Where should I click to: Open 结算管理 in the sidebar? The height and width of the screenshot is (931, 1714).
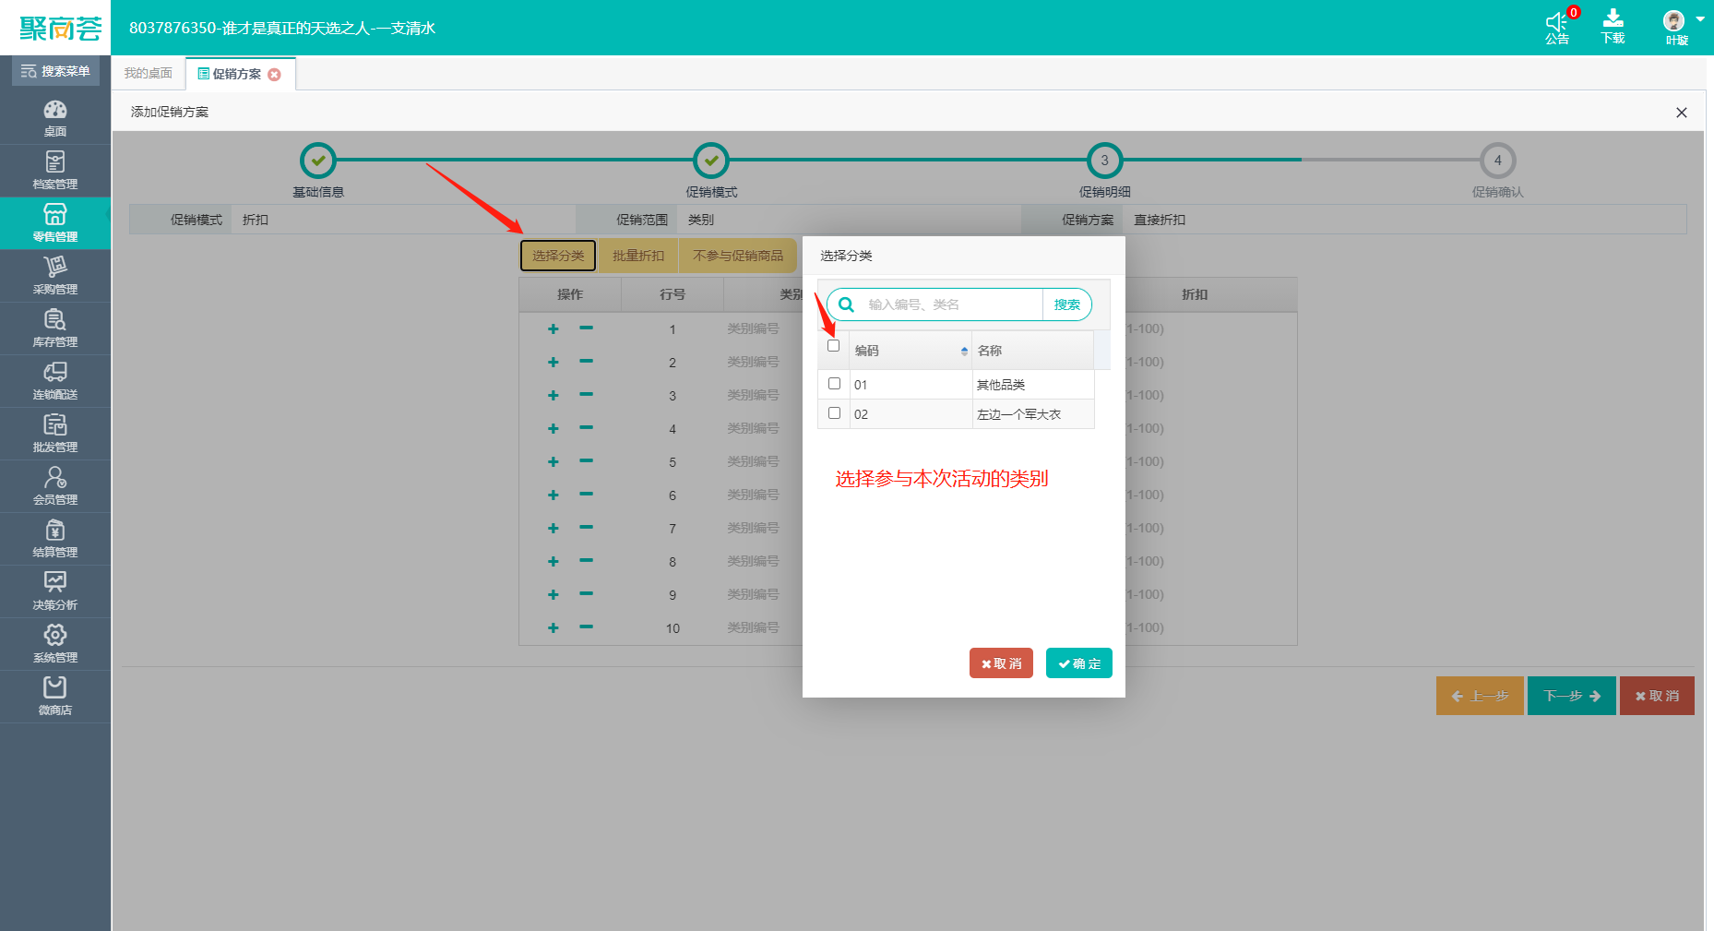tap(55, 539)
